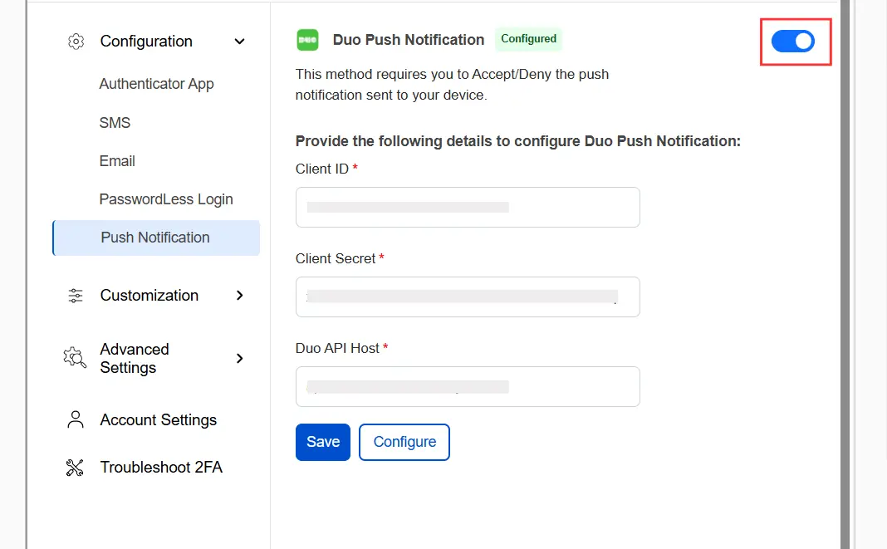The height and width of the screenshot is (549, 887).
Task: Open the Advanced Settings menu
Action: [x=135, y=358]
